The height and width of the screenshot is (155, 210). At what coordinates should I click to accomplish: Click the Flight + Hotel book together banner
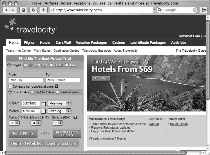44,143
